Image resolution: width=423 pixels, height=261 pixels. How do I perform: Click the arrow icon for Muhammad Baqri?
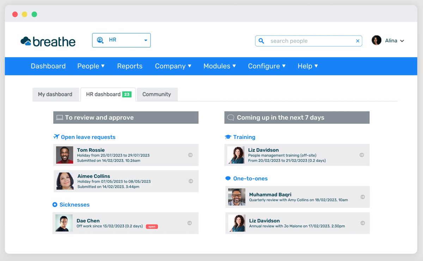(362, 197)
